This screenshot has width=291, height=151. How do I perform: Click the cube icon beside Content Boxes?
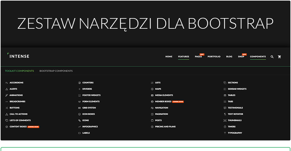click(x=7, y=127)
